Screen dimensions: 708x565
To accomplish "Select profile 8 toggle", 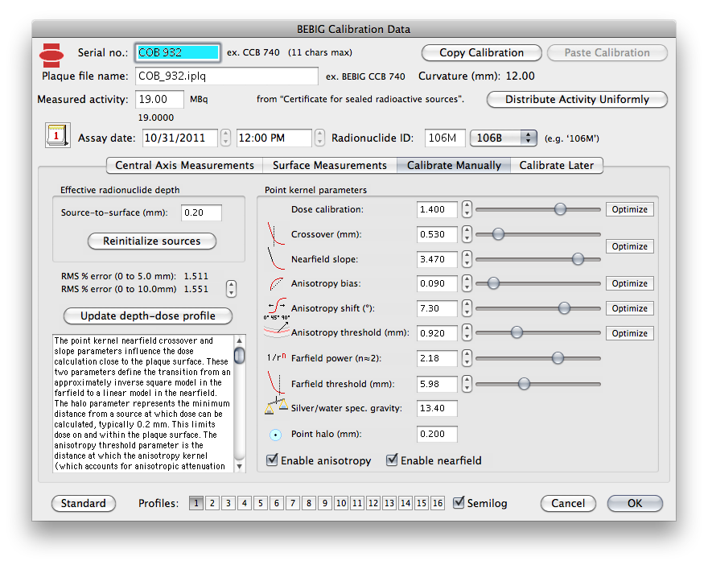I will [309, 503].
